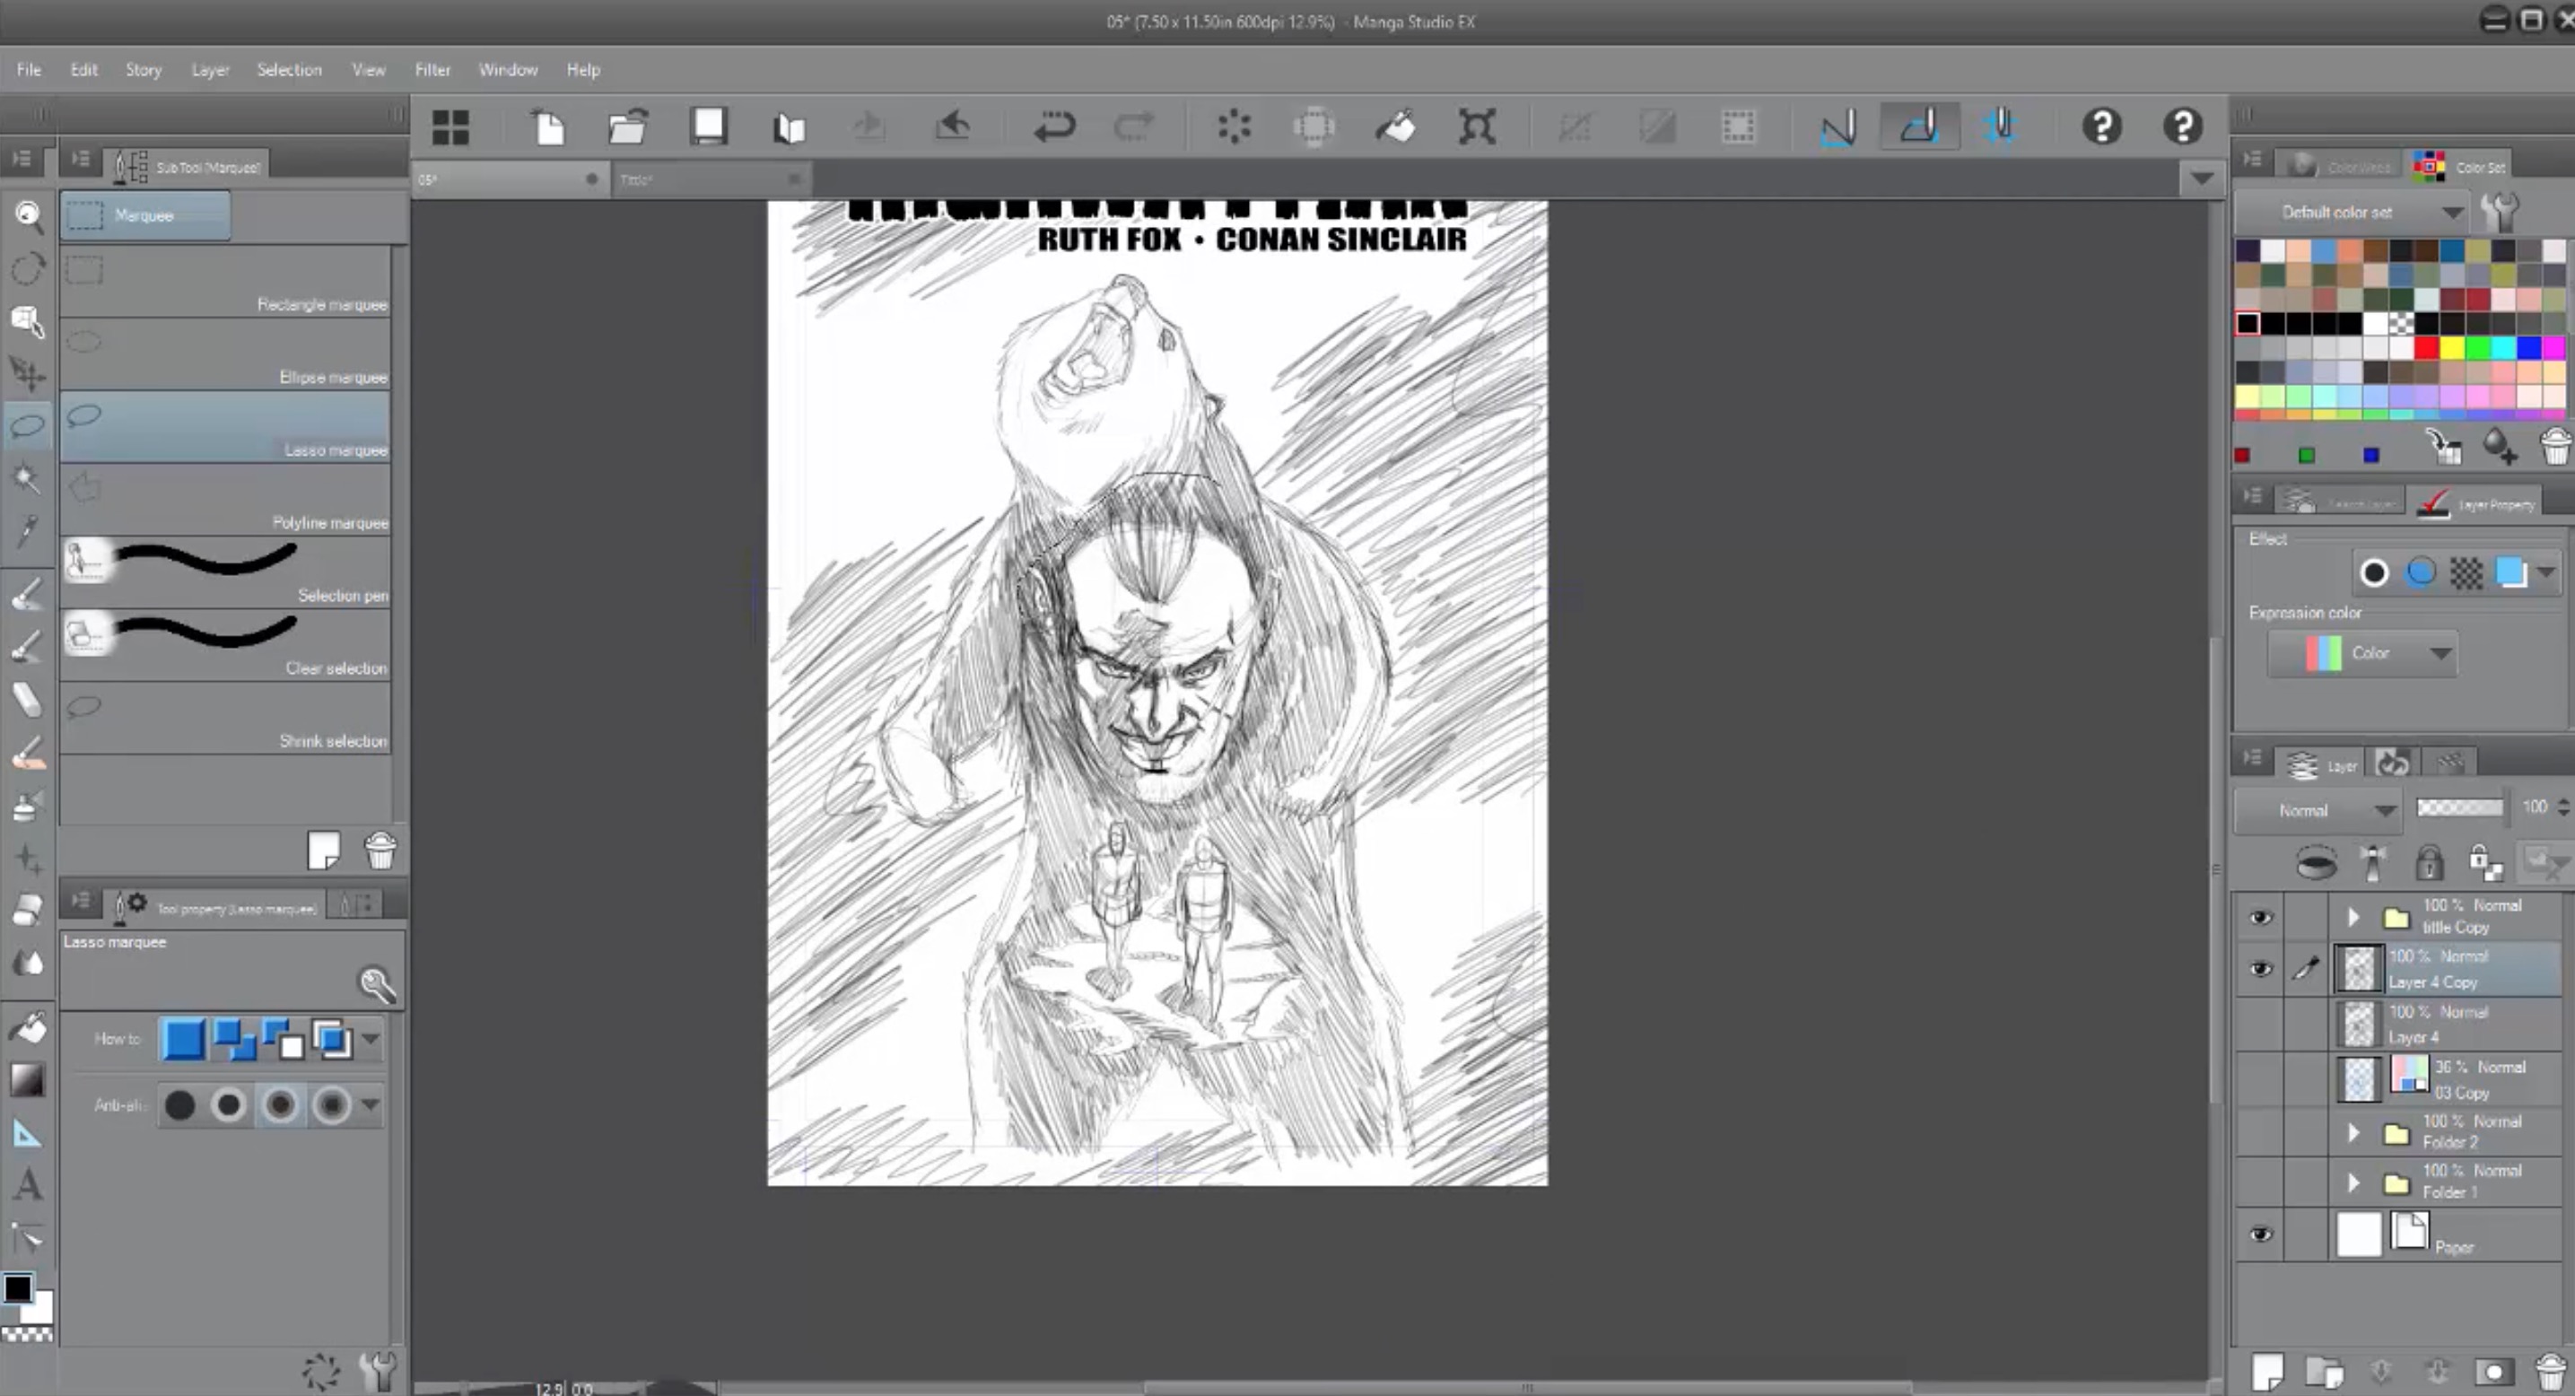This screenshot has width=2575, height=1396.
Task: Choose the Selection pen sub tool
Action: click(225, 573)
